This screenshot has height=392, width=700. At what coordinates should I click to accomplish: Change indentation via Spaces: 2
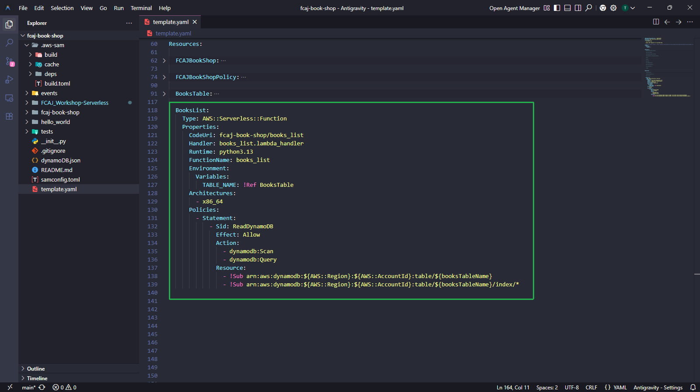pos(547,387)
